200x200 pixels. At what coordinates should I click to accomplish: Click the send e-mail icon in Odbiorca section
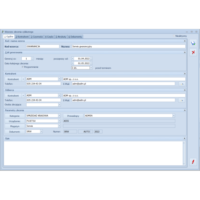pyautogui.click(x=182, y=100)
